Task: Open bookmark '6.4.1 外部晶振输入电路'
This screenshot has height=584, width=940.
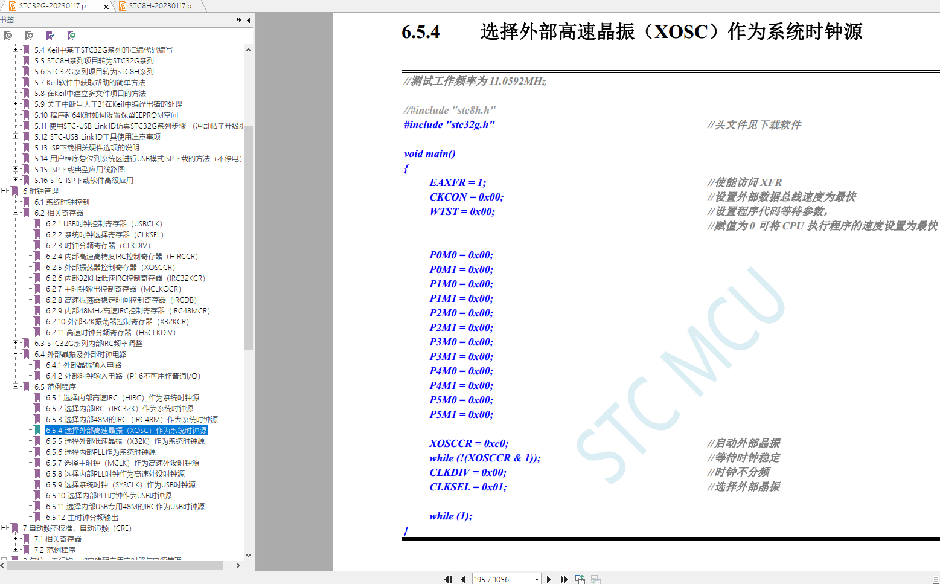Action: click(83, 365)
